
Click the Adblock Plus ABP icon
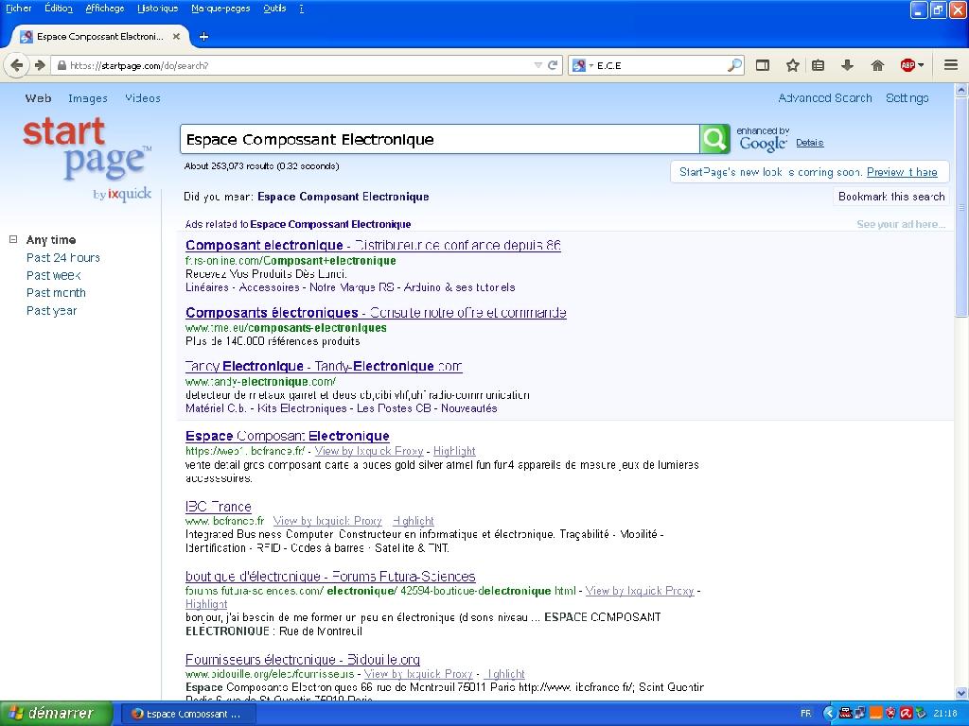pyautogui.click(x=907, y=65)
